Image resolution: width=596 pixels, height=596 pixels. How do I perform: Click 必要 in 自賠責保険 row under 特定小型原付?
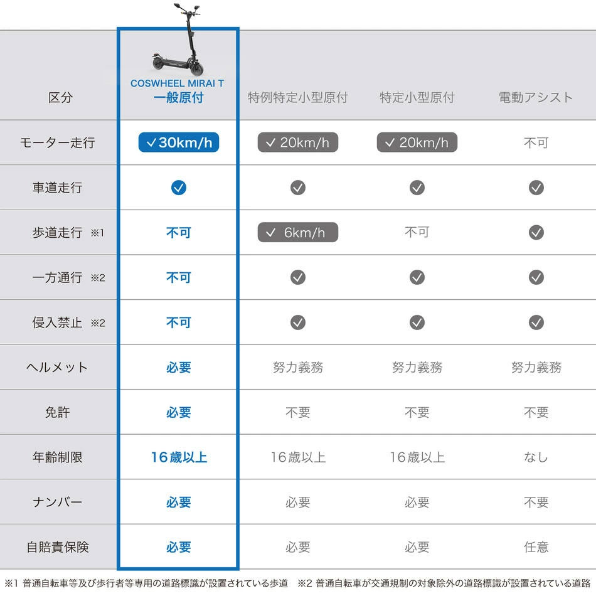coord(417,547)
